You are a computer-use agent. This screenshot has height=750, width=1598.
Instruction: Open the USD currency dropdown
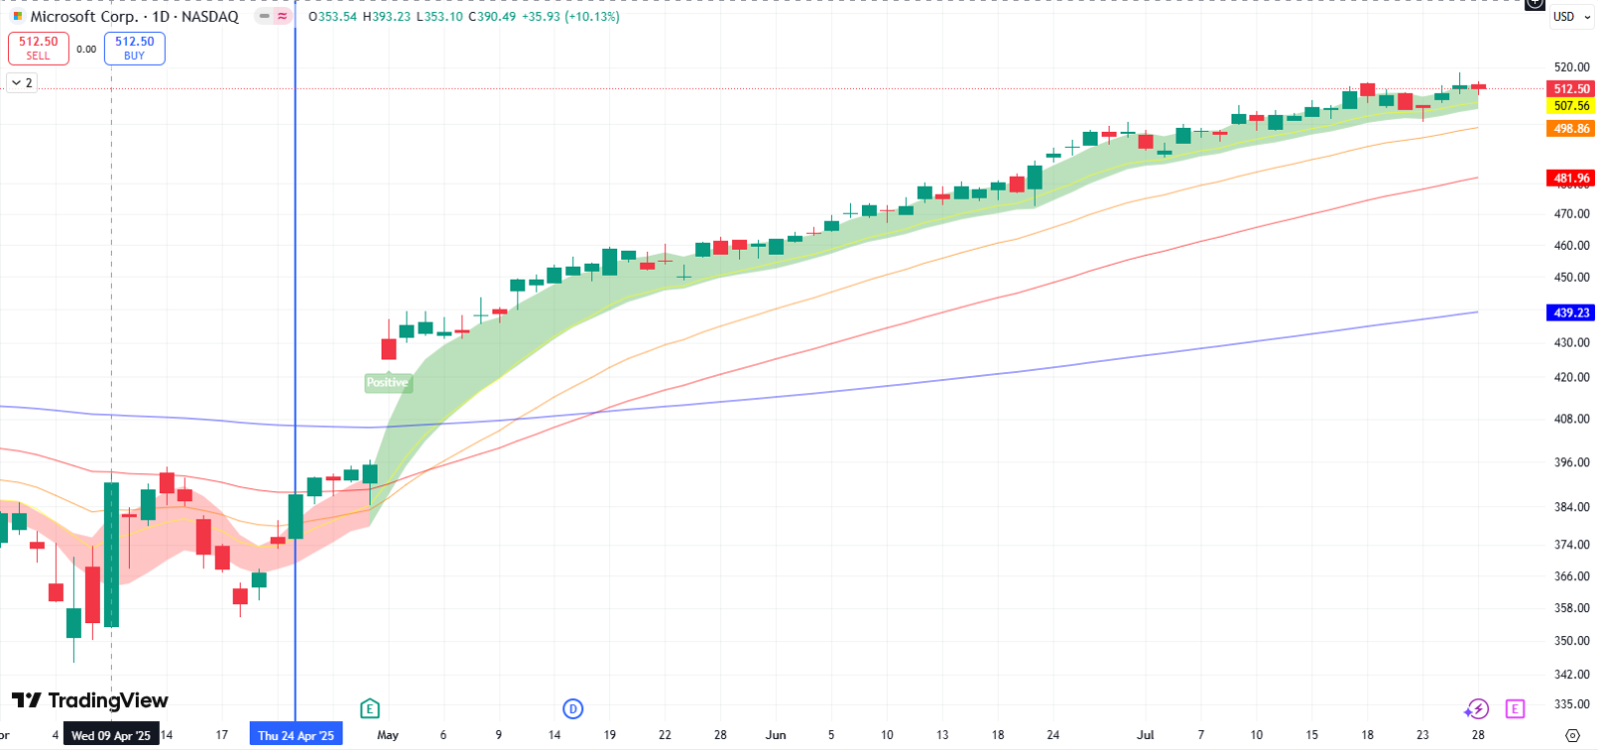1572,16
